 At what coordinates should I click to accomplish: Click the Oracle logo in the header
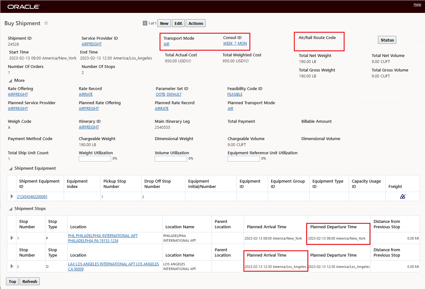24,7
